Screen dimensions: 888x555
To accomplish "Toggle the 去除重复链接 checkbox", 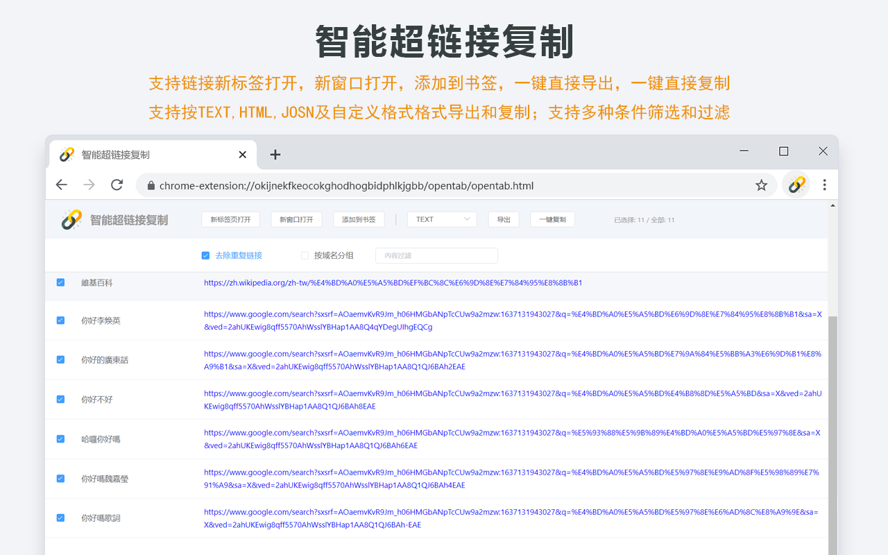I will 205,255.
